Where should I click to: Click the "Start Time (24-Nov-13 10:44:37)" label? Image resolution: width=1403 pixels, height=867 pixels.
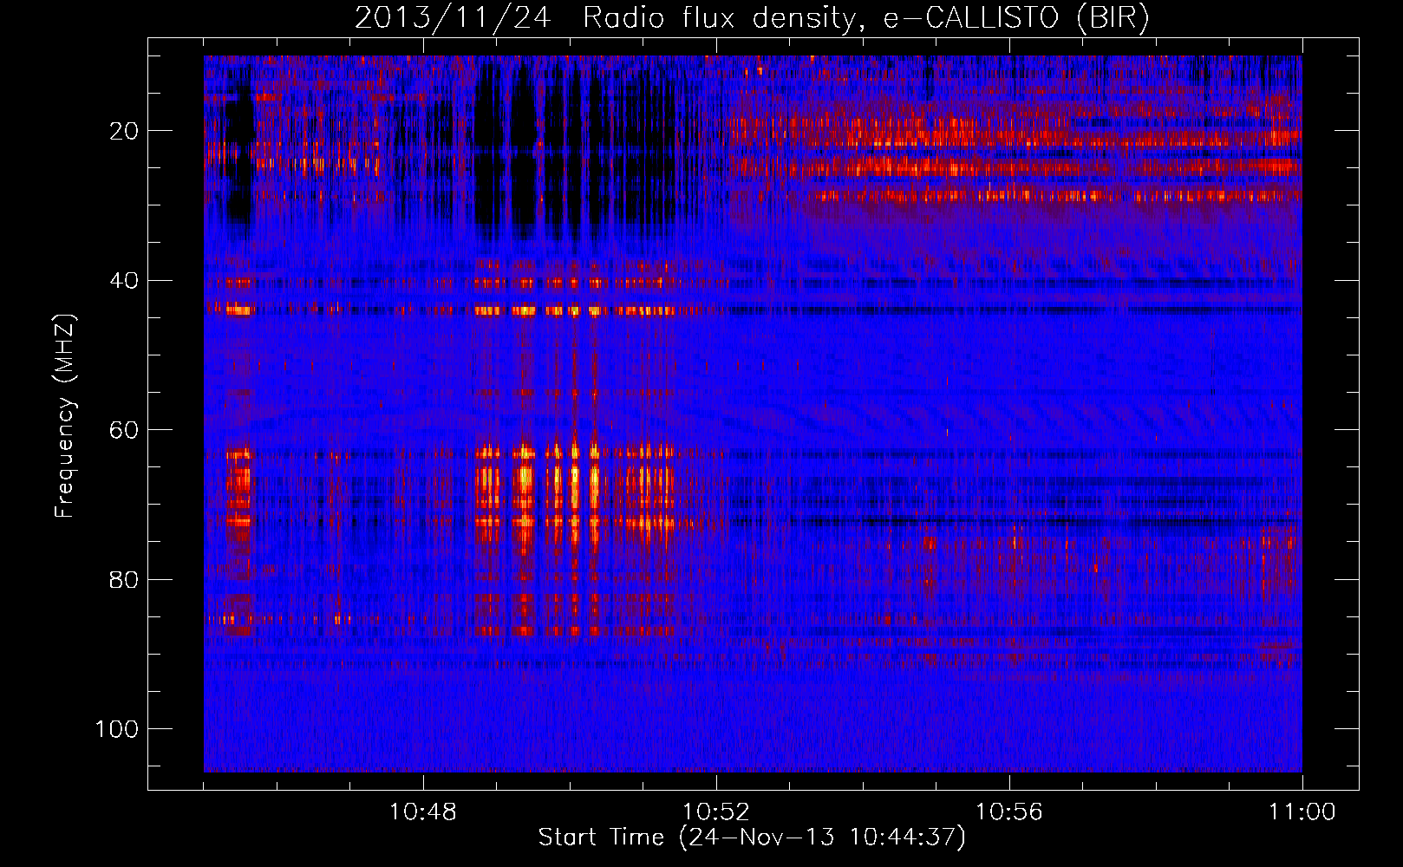[752, 838]
